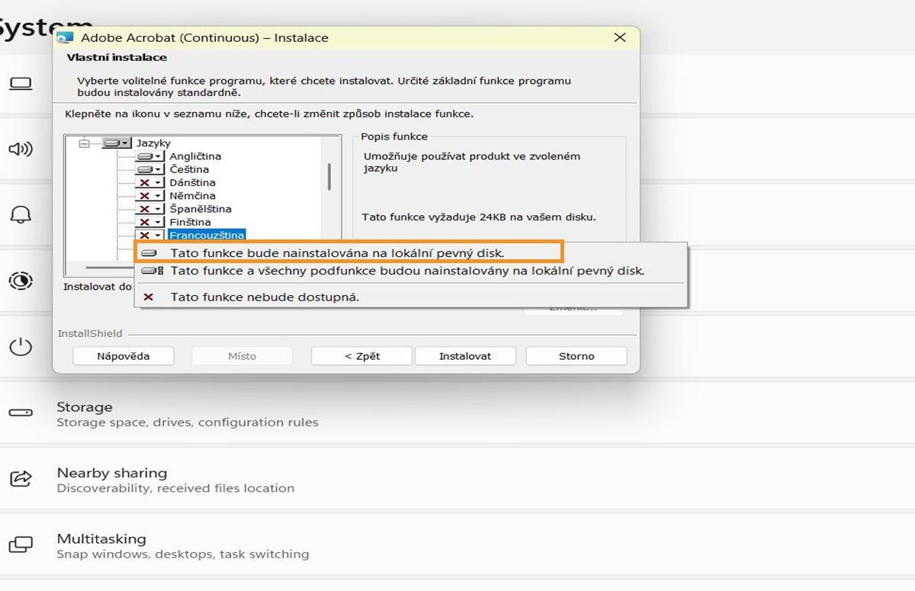This screenshot has width=915, height=591.
Task: Choose 'Tato funkce bude nainstalována na lokální pevný disk'
Action: [349, 252]
